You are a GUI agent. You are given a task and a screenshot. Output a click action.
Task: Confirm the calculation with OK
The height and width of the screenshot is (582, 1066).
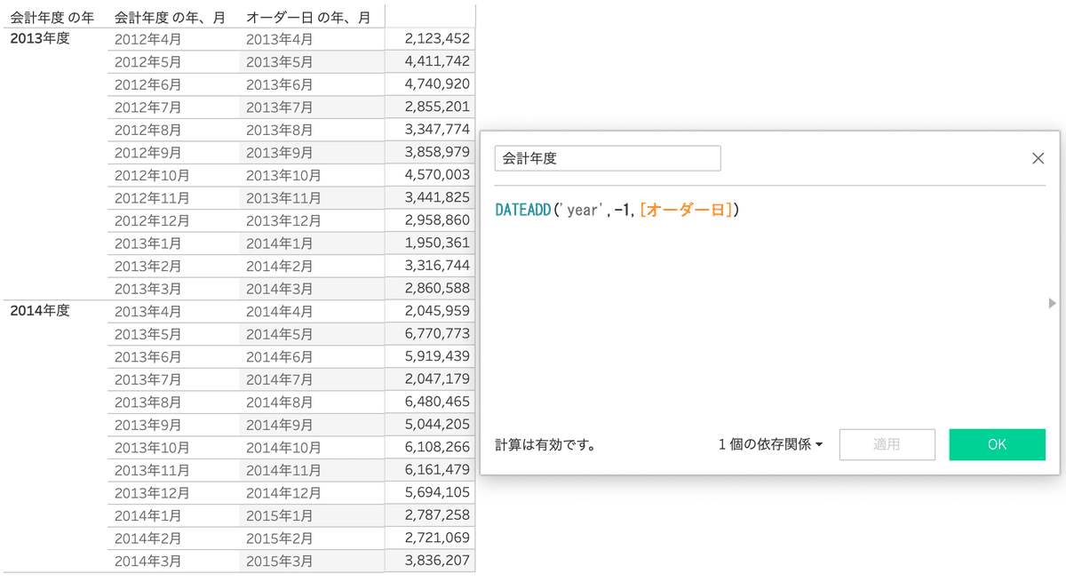pos(997,444)
